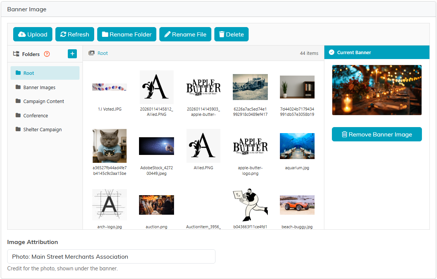Click the Image Attribution text field
Screen dimensions: 437x279
111,256
